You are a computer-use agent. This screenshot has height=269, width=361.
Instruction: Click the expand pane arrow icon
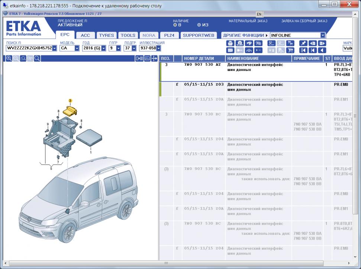pyautogui.click(x=154, y=58)
